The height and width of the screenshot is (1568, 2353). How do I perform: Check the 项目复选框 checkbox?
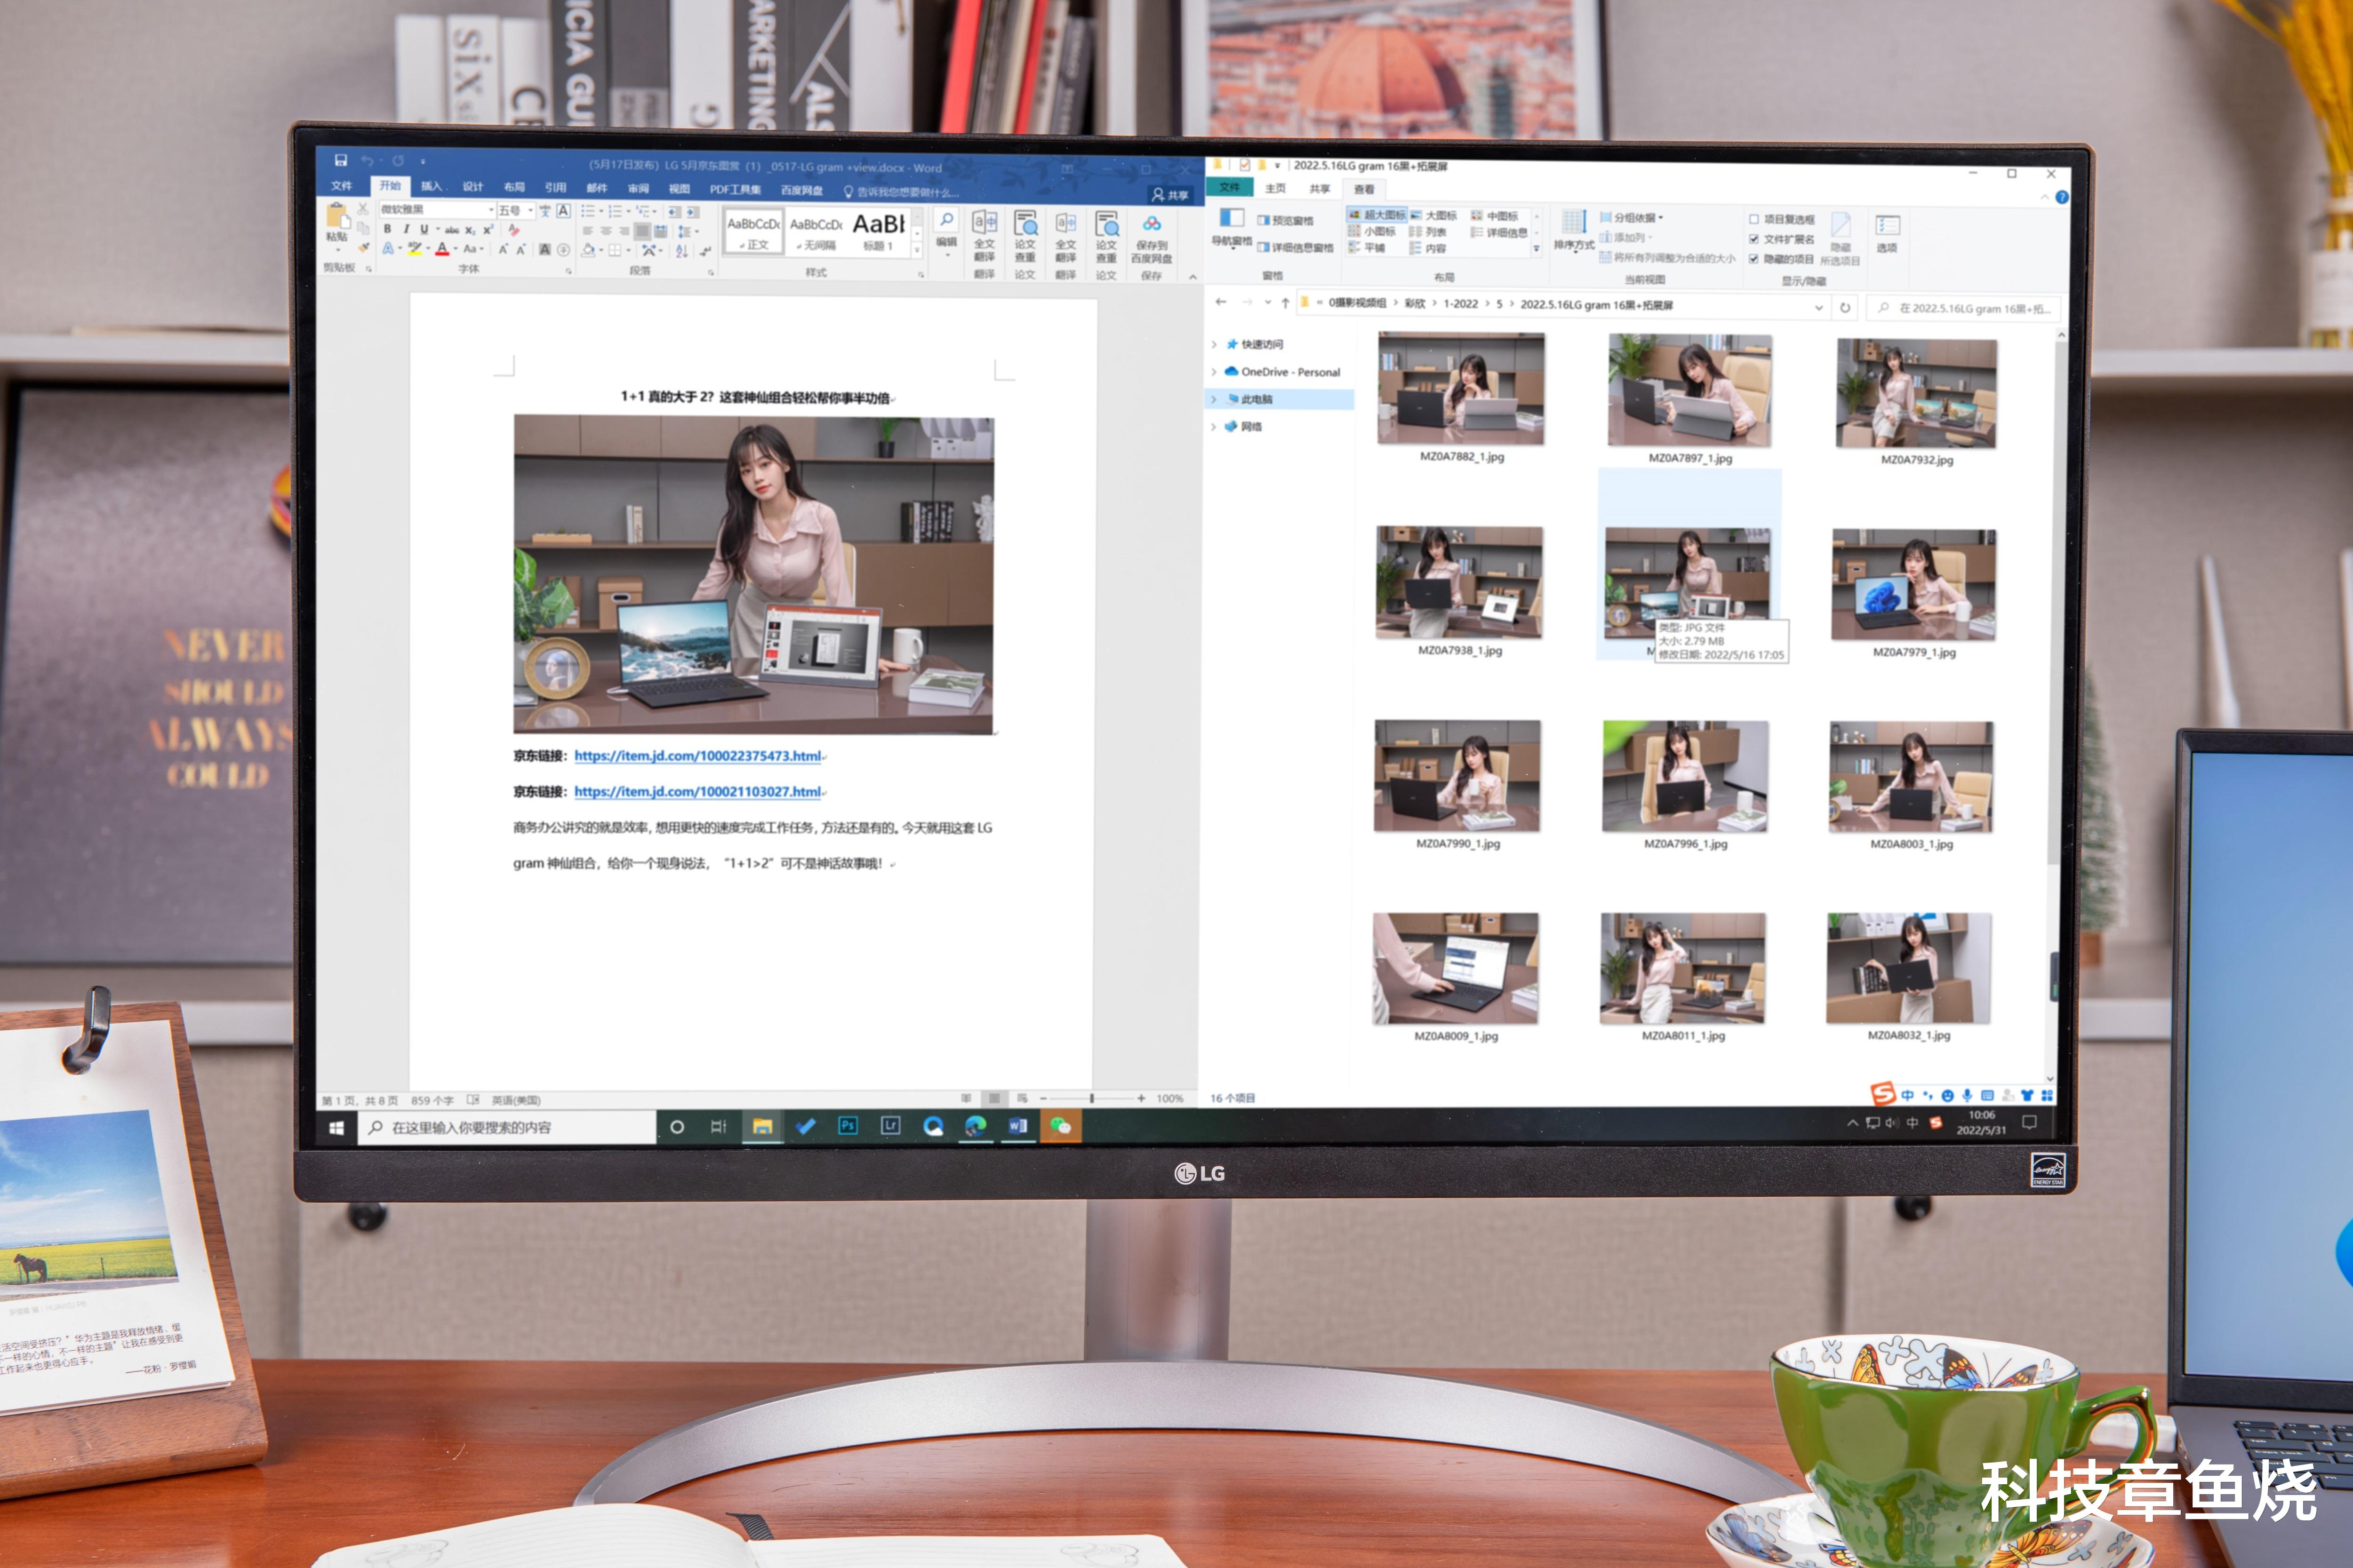(x=1754, y=219)
